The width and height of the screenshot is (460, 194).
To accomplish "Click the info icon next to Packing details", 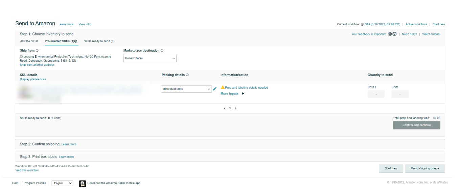I will click(x=187, y=75).
